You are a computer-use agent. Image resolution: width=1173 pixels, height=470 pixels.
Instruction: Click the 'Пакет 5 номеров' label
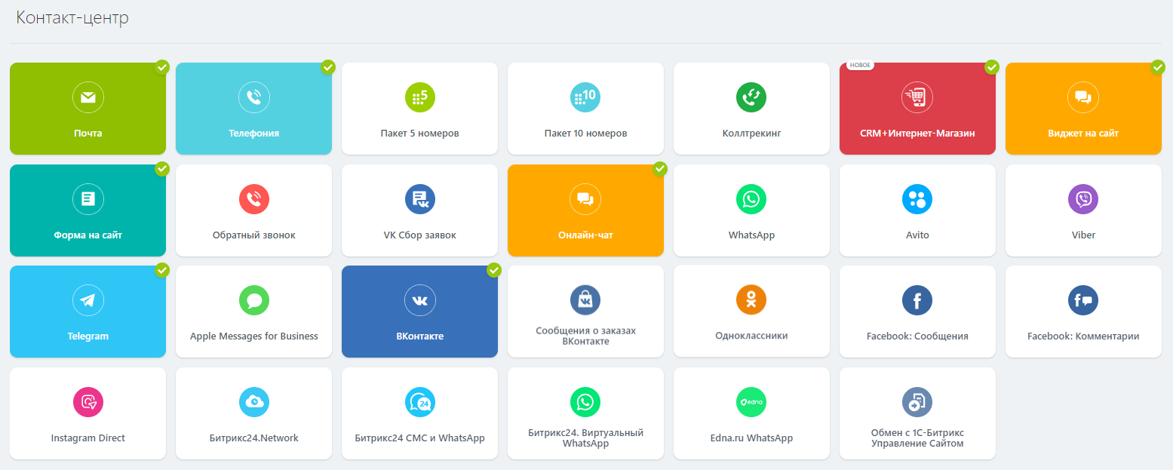tap(419, 134)
